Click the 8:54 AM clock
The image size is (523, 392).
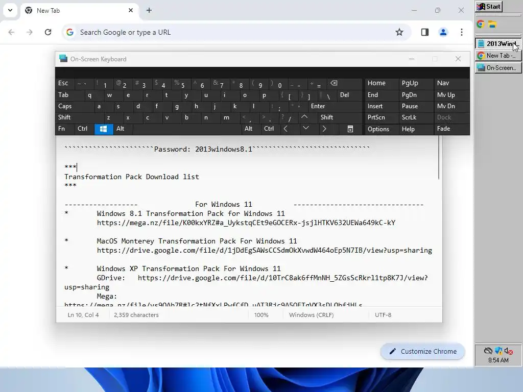[x=498, y=360]
